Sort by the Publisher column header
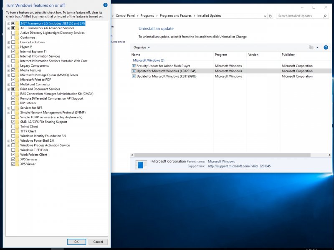The height and width of the screenshot is (250, 334). 306,55
